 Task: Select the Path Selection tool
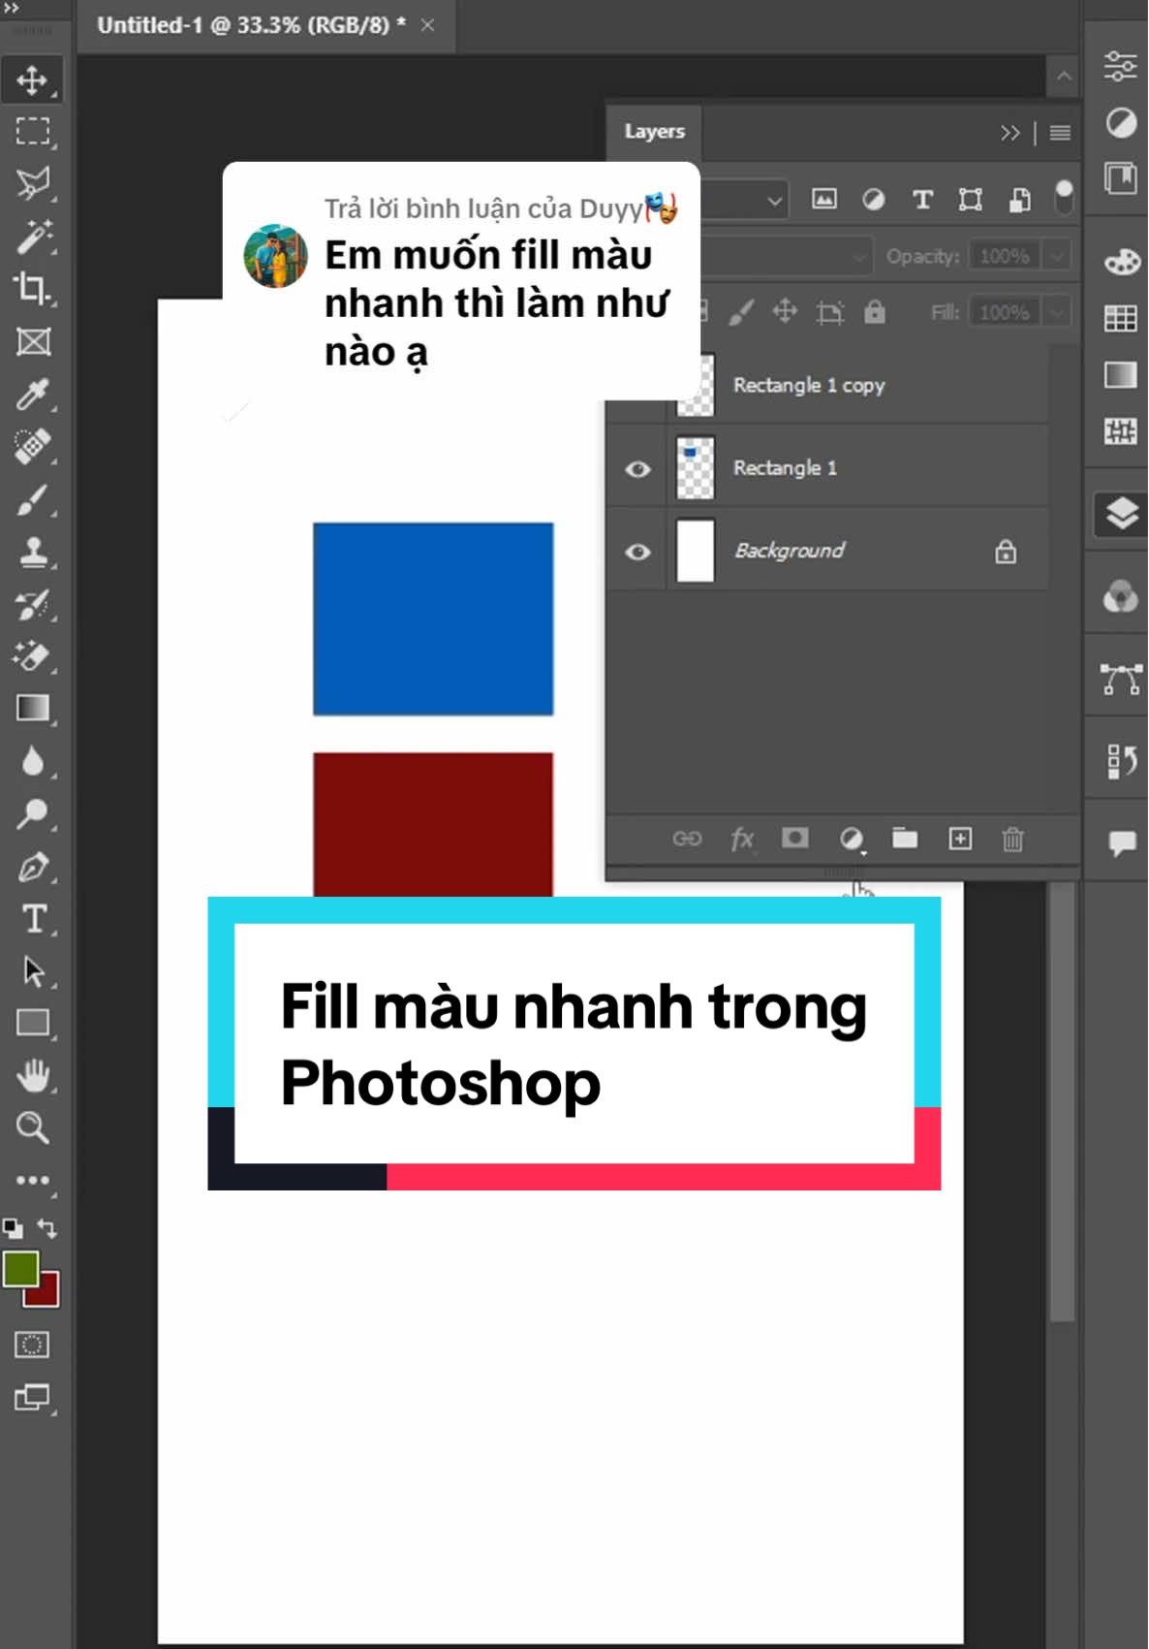click(x=33, y=970)
